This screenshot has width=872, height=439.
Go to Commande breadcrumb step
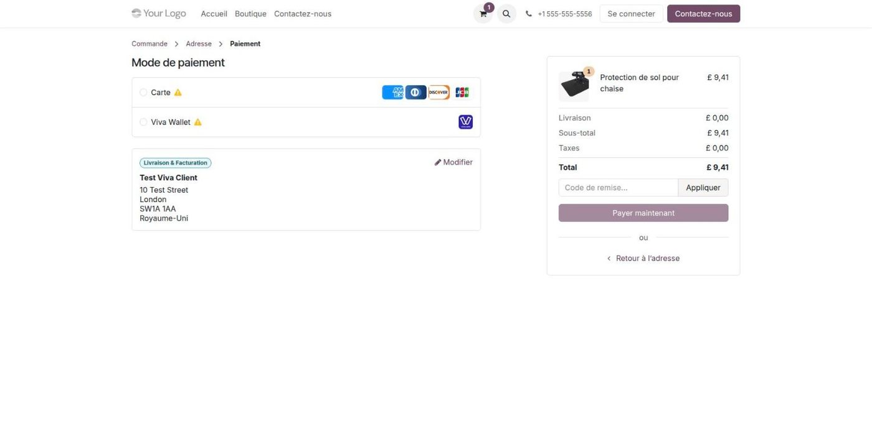click(x=149, y=44)
